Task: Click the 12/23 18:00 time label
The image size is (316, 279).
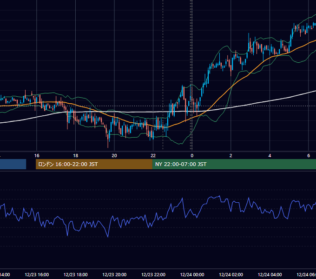Action: (x=76, y=274)
